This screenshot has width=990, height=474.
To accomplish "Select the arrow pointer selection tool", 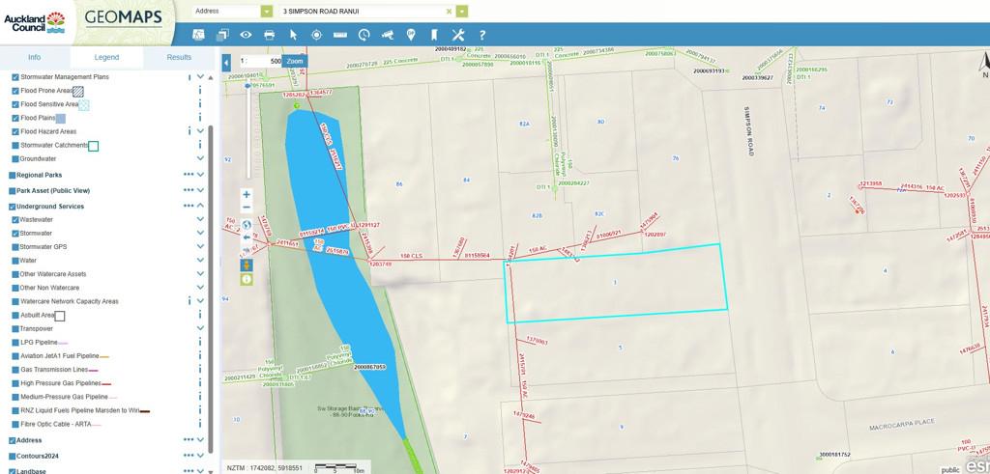I will coord(293,35).
